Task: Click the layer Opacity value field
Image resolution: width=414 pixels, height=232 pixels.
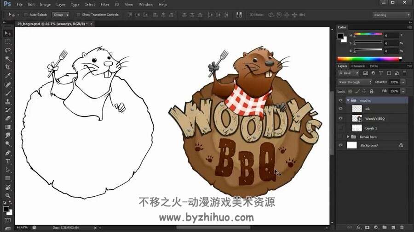Action: 395,82
